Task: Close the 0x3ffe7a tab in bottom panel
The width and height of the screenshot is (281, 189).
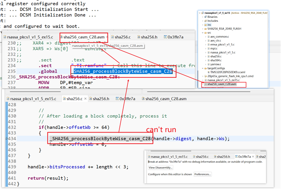Action: [253, 157]
